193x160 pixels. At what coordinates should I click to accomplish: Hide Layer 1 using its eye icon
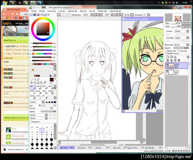[x=167, y=71]
